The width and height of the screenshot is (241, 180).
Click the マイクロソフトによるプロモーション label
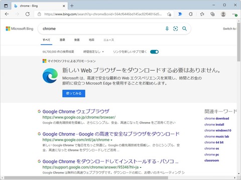(71, 61)
